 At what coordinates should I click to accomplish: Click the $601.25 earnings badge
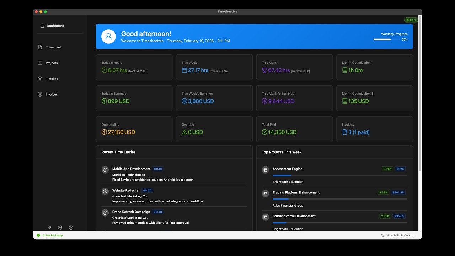[x=398, y=192]
